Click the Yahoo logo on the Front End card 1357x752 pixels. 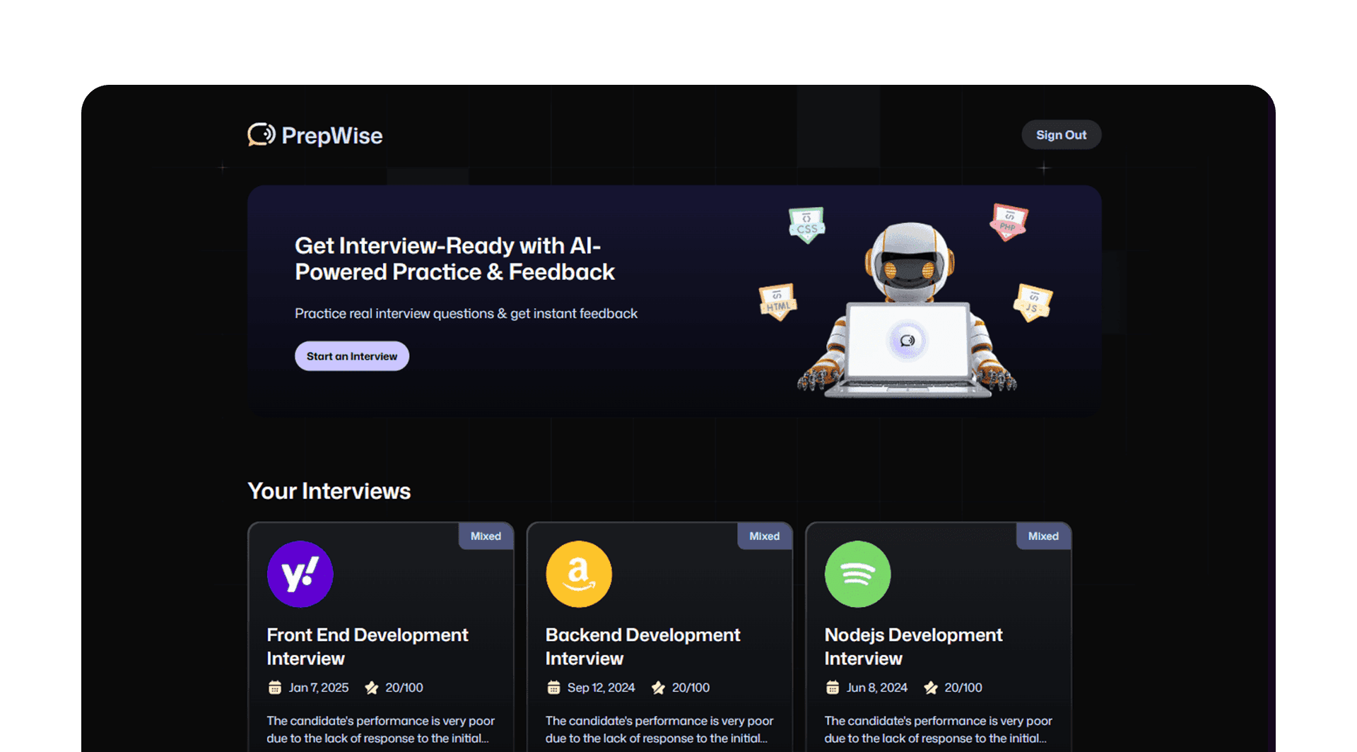[x=300, y=574]
